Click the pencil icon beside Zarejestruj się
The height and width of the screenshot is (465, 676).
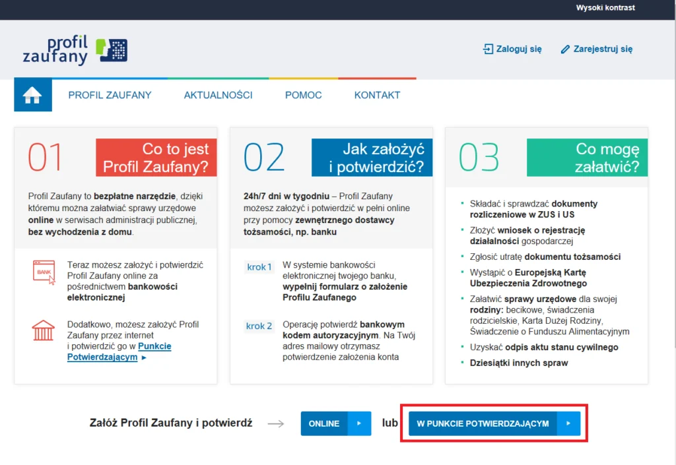tap(564, 49)
